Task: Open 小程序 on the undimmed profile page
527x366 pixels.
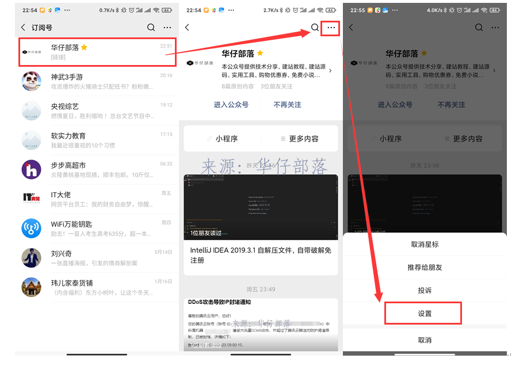Action: 223,139
